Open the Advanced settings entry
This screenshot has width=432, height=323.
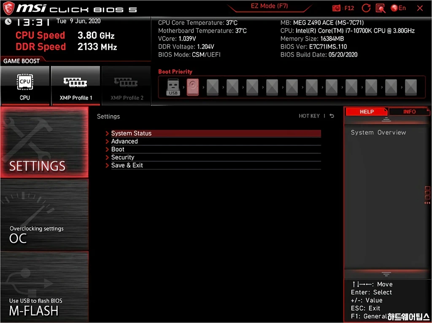[x=216, y=141]
